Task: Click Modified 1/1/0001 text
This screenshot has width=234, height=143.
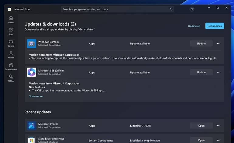Action: [x=140, y=126]
